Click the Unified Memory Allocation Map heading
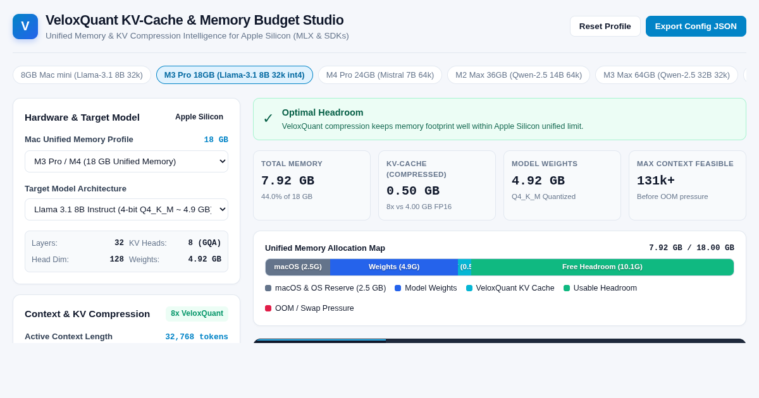759x398 pixels. pyautogui.click(x=325, y=248)
